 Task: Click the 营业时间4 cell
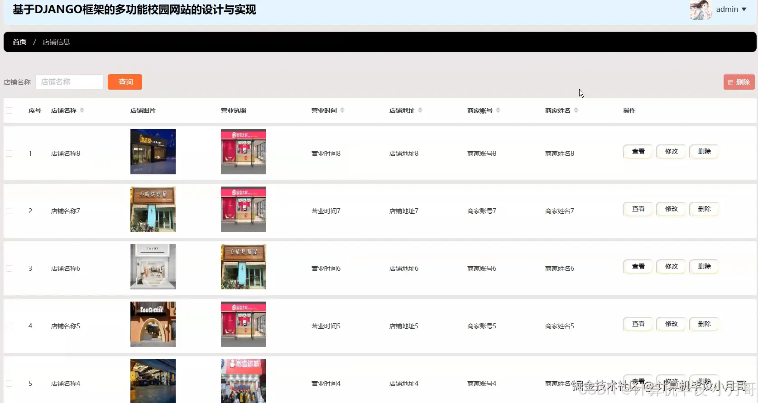pyautogui.click(x=326, y=384)
